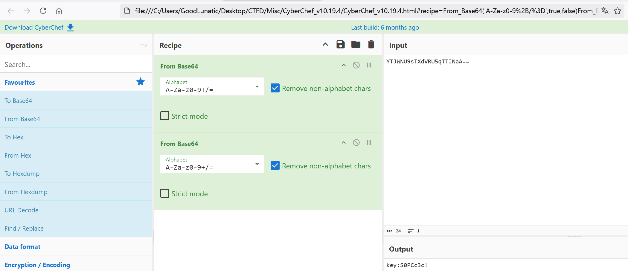Bookmark this page with star icon
The image size is (628, 271).
pyautogui.click(x=618, y=11)
